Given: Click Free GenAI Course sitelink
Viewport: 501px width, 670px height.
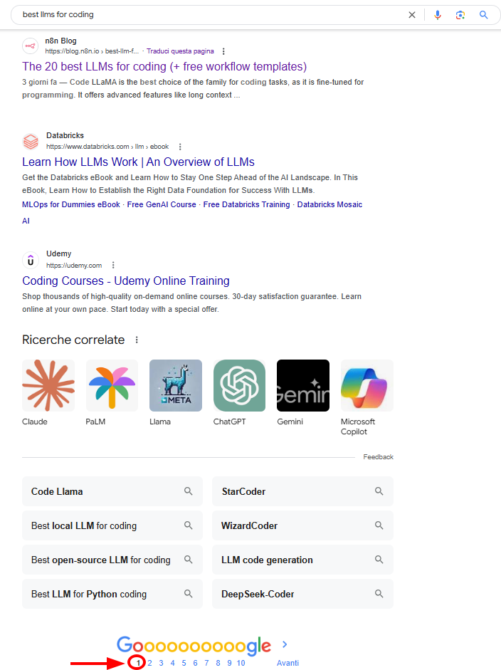Looking at the screenshot, I should tap(162, 204).
